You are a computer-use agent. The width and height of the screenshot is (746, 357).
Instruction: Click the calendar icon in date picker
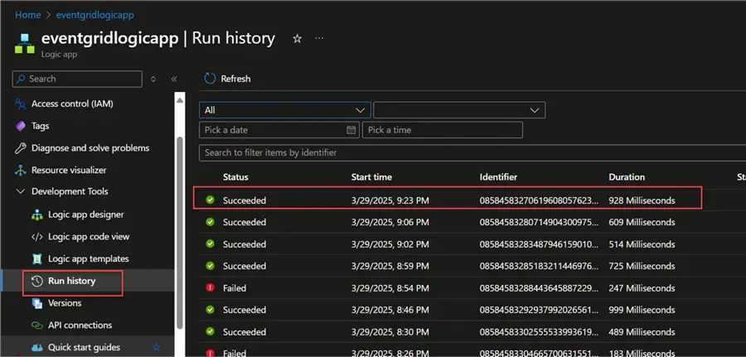[x=351, y=130]
